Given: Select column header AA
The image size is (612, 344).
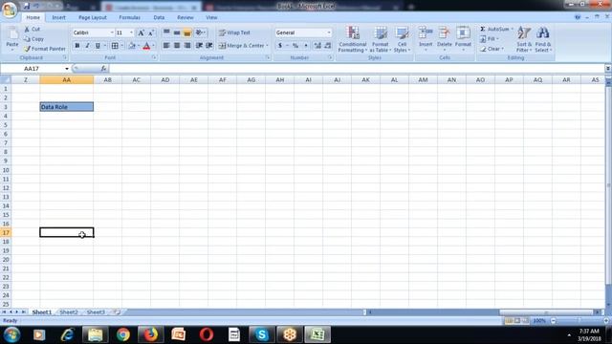Looking at the screenshot, I should point(67,80).
